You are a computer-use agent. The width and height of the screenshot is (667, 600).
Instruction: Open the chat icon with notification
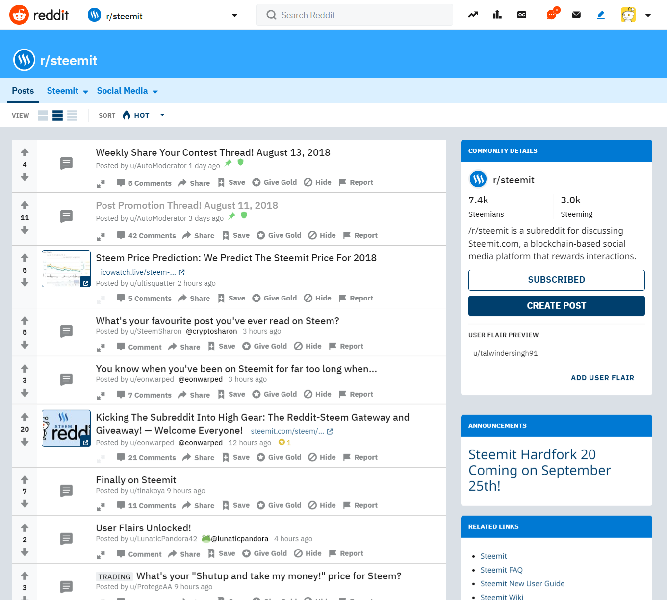[552, 14]
